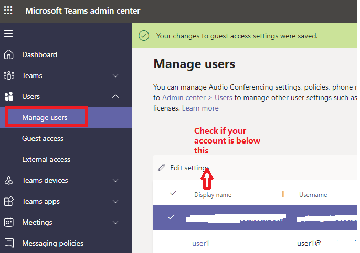The image size is (360, 253).
Task: Open the Teams devices menu item
Action: (45, 180)
